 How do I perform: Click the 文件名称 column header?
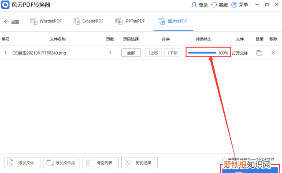pos(58,39)
